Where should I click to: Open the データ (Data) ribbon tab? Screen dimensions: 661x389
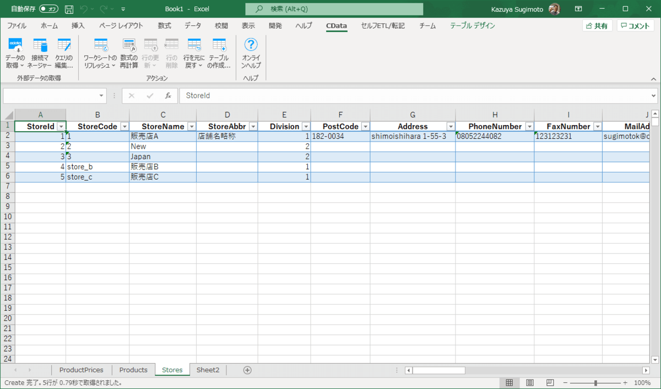click(x=193, y=25)
